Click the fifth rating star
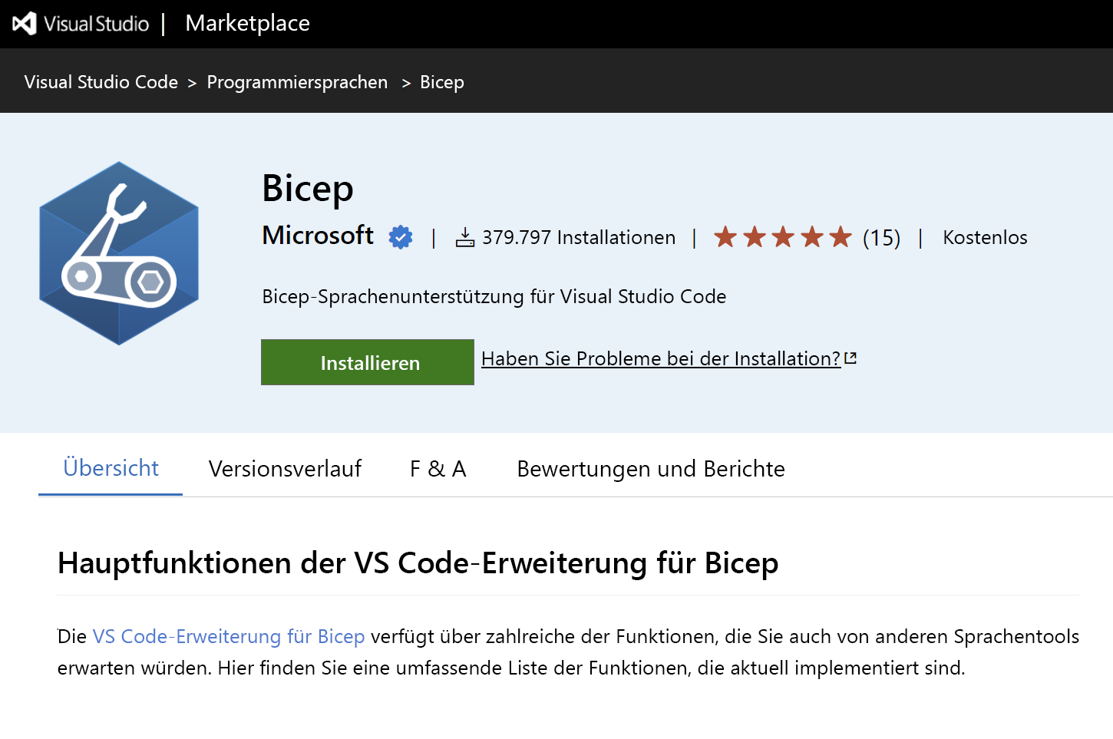The width and height of the screenshot is (1113, 739). 842,237
